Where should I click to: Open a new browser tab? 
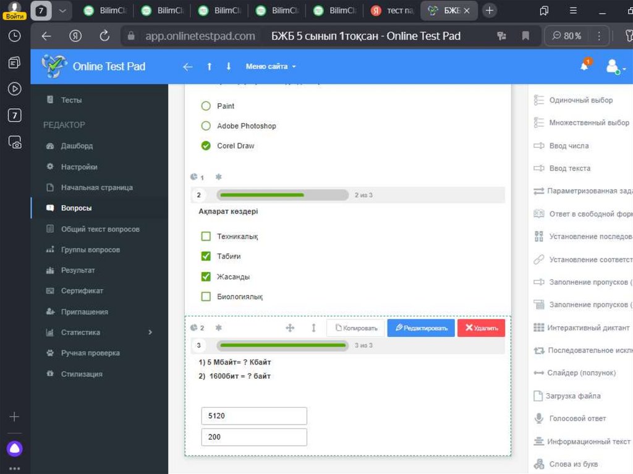tap(490, 11)
